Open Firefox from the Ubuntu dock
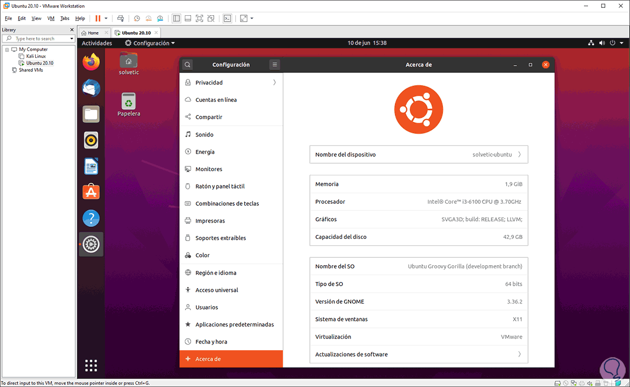Image resolution: width=630 pixels, height=387 pixels. [x=91, y=62]
